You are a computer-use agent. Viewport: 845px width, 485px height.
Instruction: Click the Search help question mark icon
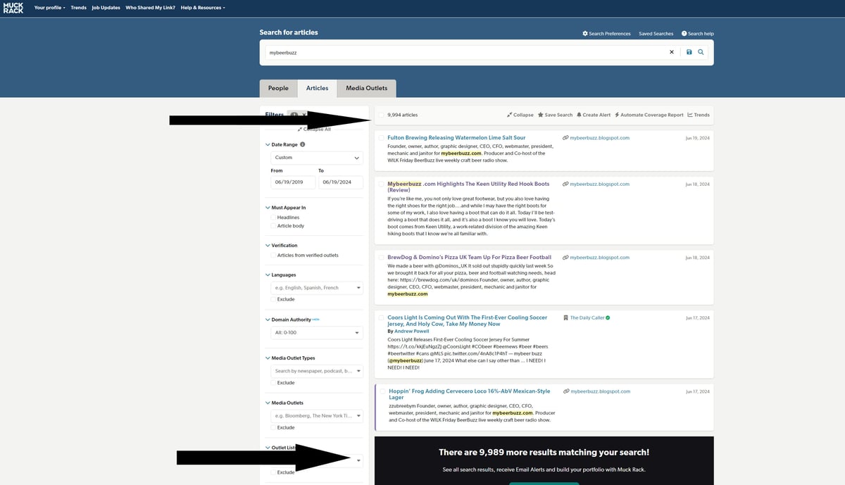tap(684, 34)
